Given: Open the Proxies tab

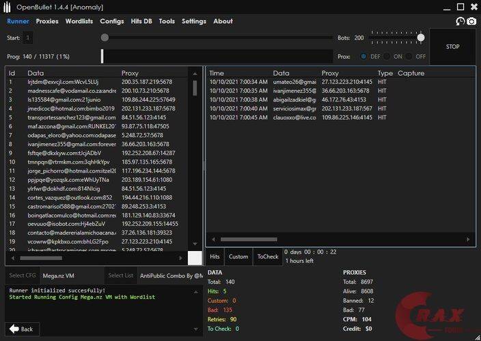Looking at the screenshot, I should tap(47, 21).
